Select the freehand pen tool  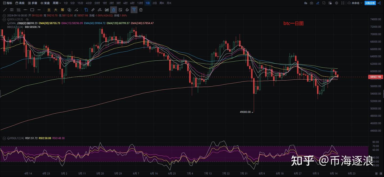point(100,10)
